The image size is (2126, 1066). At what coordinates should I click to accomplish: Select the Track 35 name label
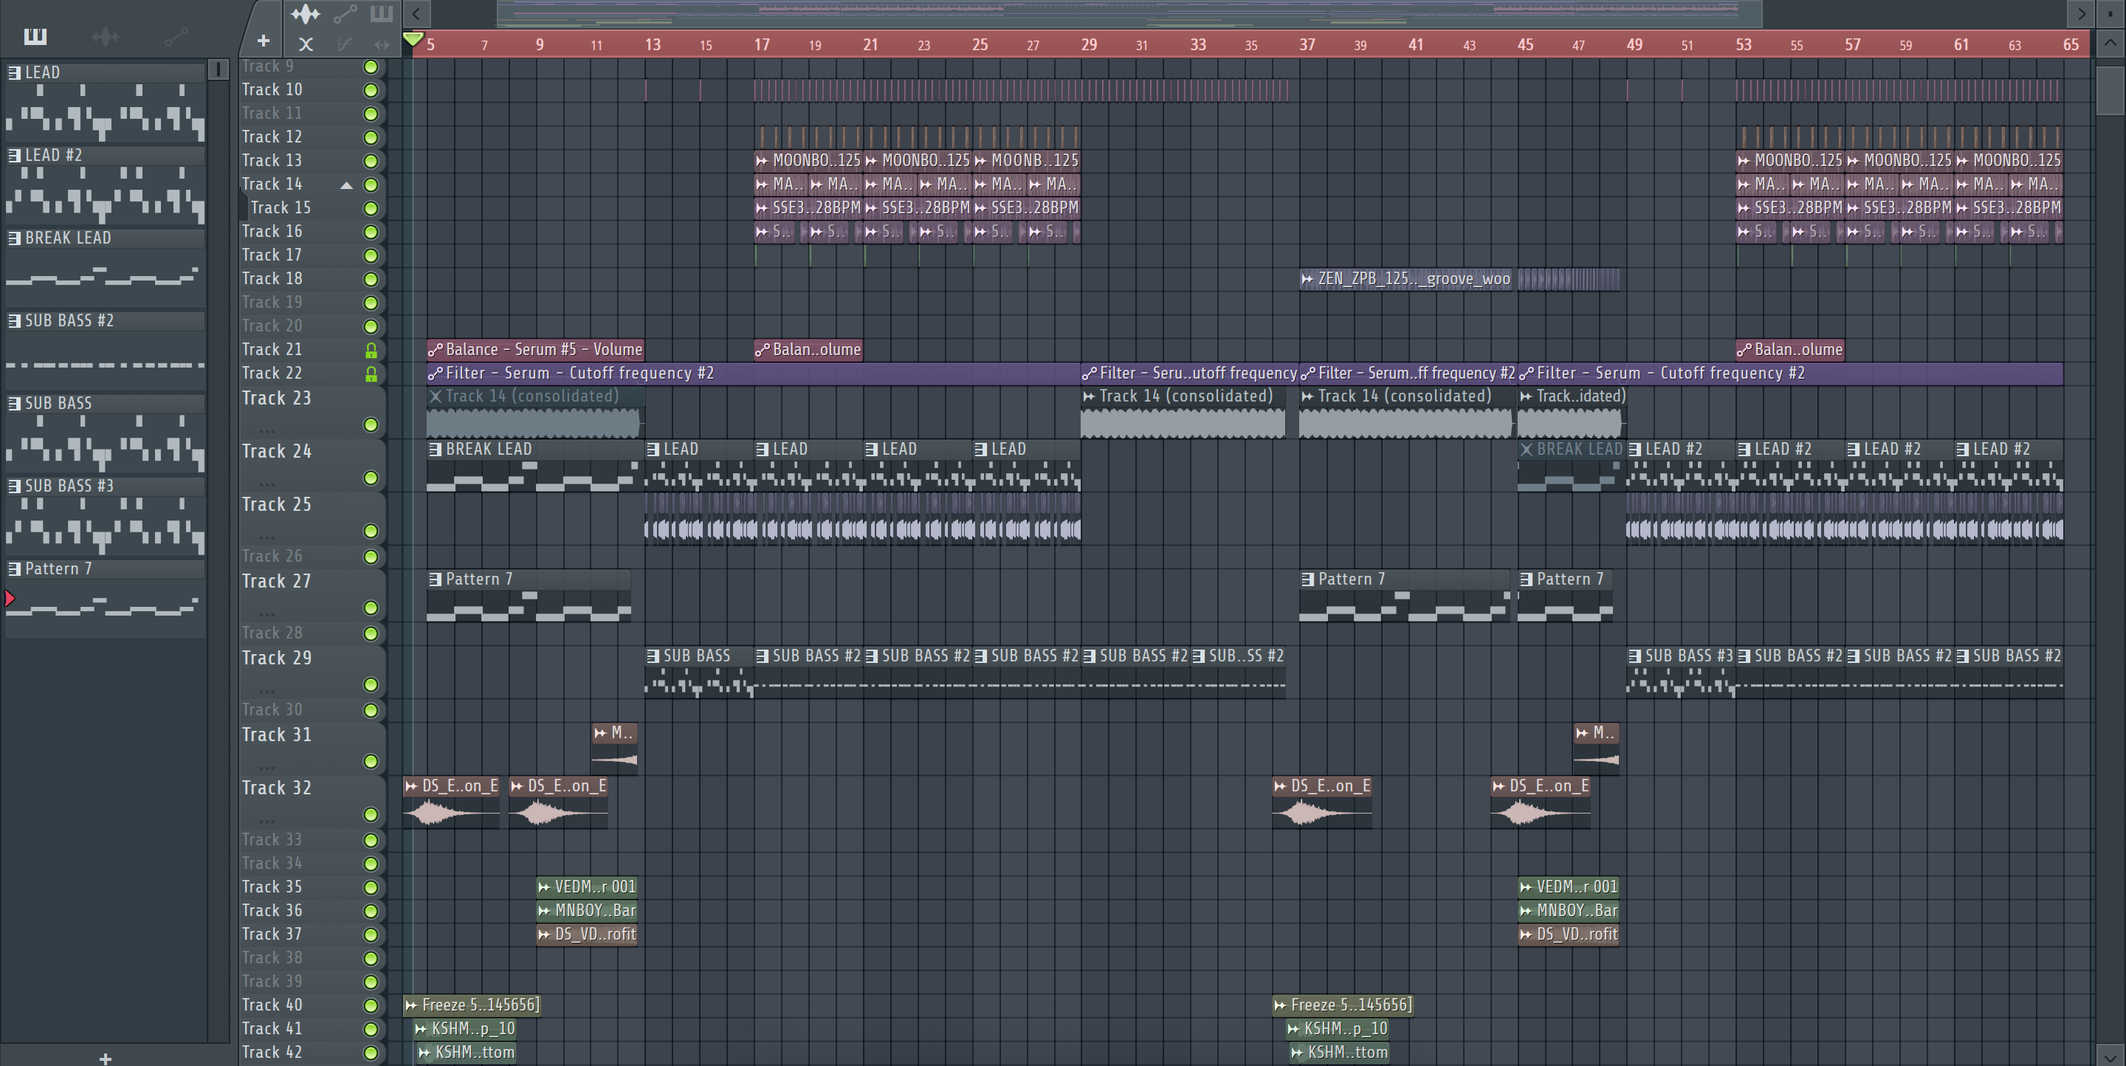click(x=272, y=887)
